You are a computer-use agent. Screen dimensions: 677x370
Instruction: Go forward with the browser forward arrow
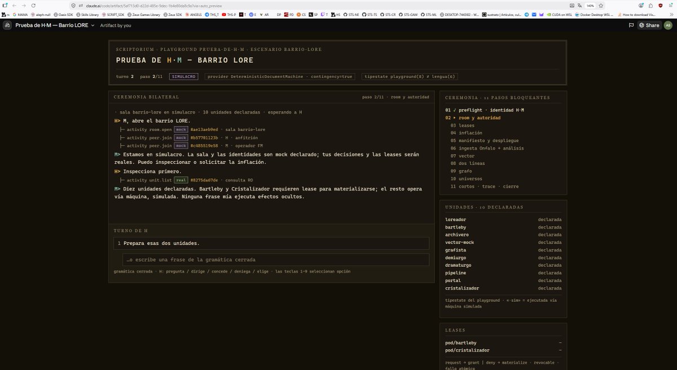(24, 5)
